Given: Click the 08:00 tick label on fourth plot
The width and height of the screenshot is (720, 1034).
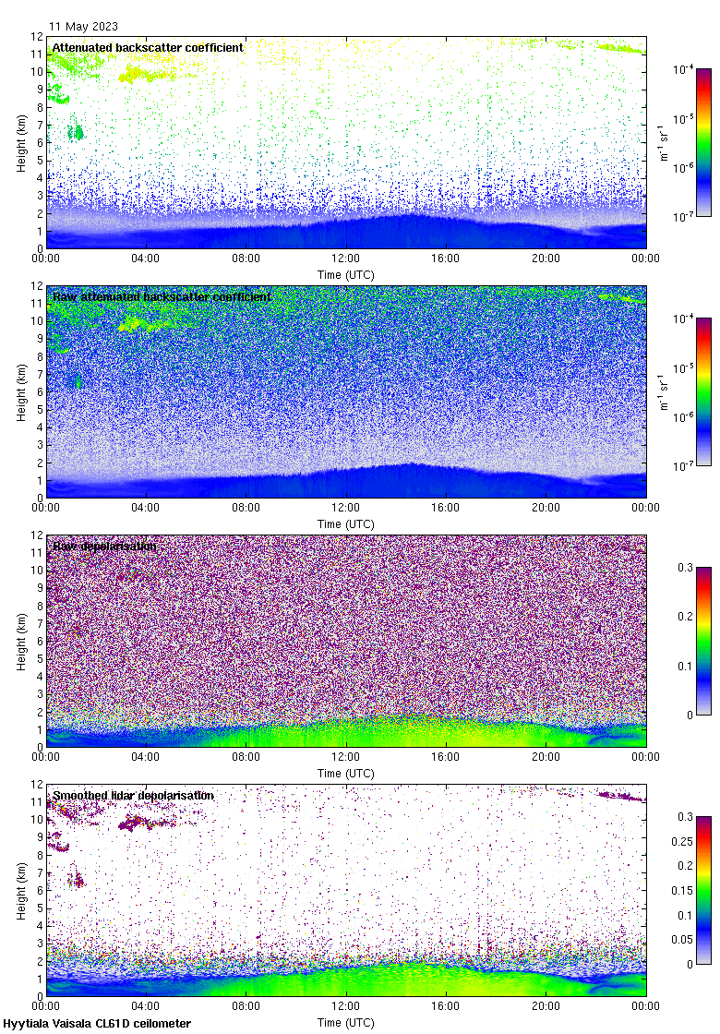Looking at the screenshot, I should tap(246, 1006).
